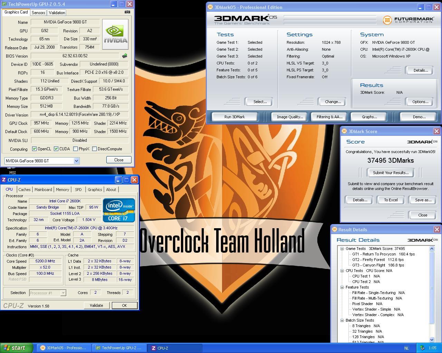Click Result Details scrollbar up arrow
Image resolution: width=442 pixels, height=353 pixels.
click(x=432, y=249)
